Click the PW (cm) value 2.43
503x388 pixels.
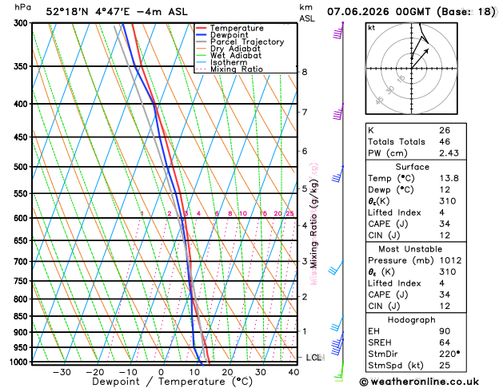coord(449,153)
